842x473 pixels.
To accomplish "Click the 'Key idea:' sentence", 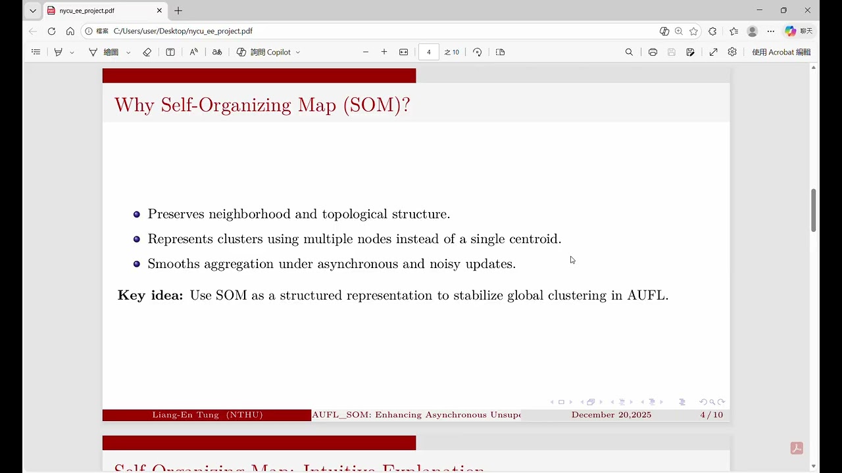I will 393,296.
